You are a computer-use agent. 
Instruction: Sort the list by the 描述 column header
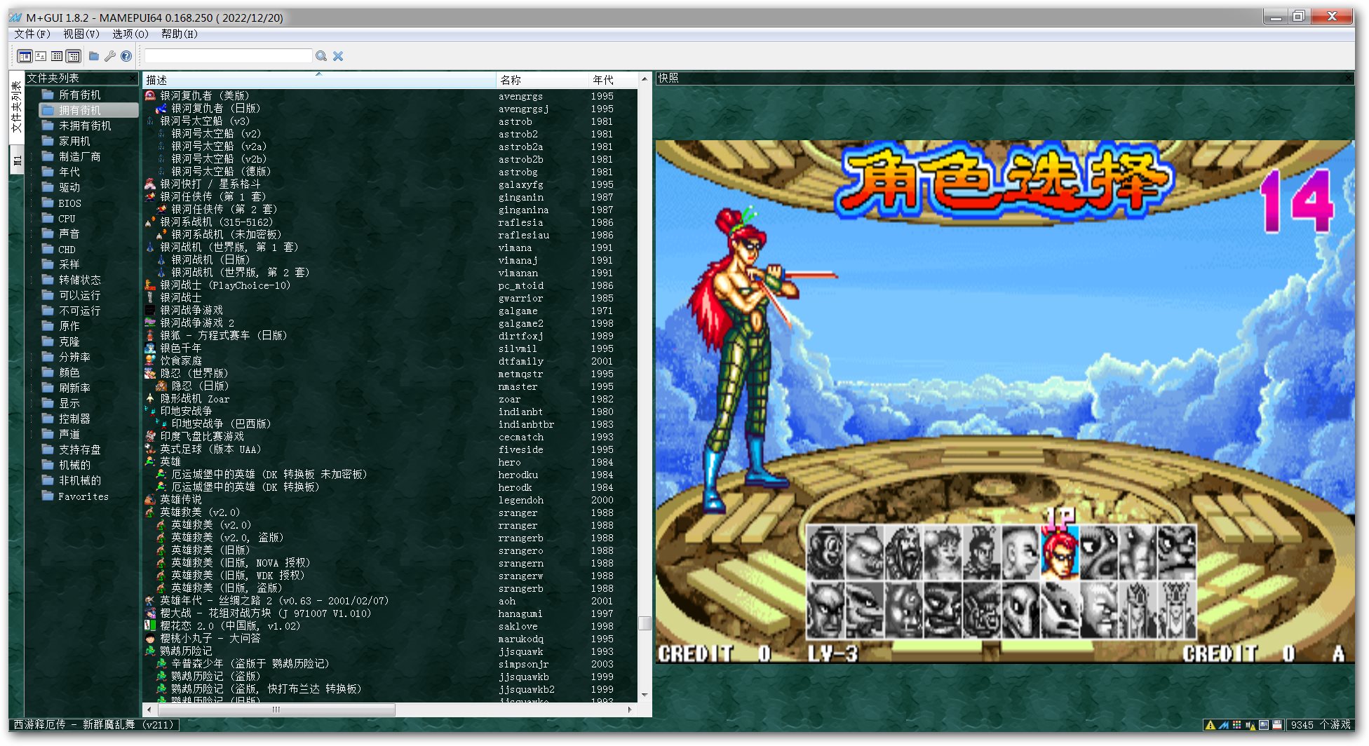319,80
